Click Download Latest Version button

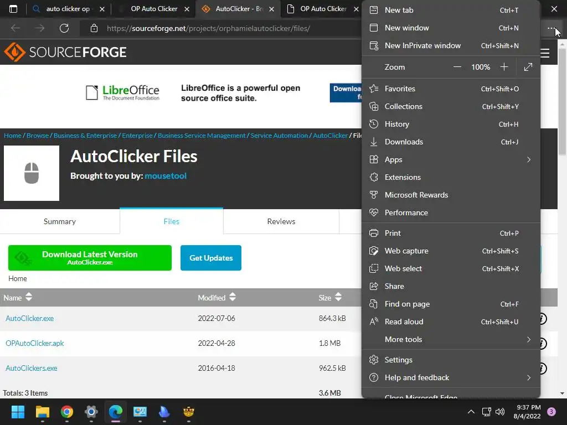pos(90,258)
